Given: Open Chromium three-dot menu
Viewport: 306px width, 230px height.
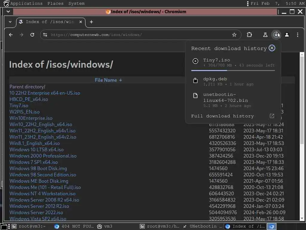Looking at the screenshot, I should [x=297, y=35].
